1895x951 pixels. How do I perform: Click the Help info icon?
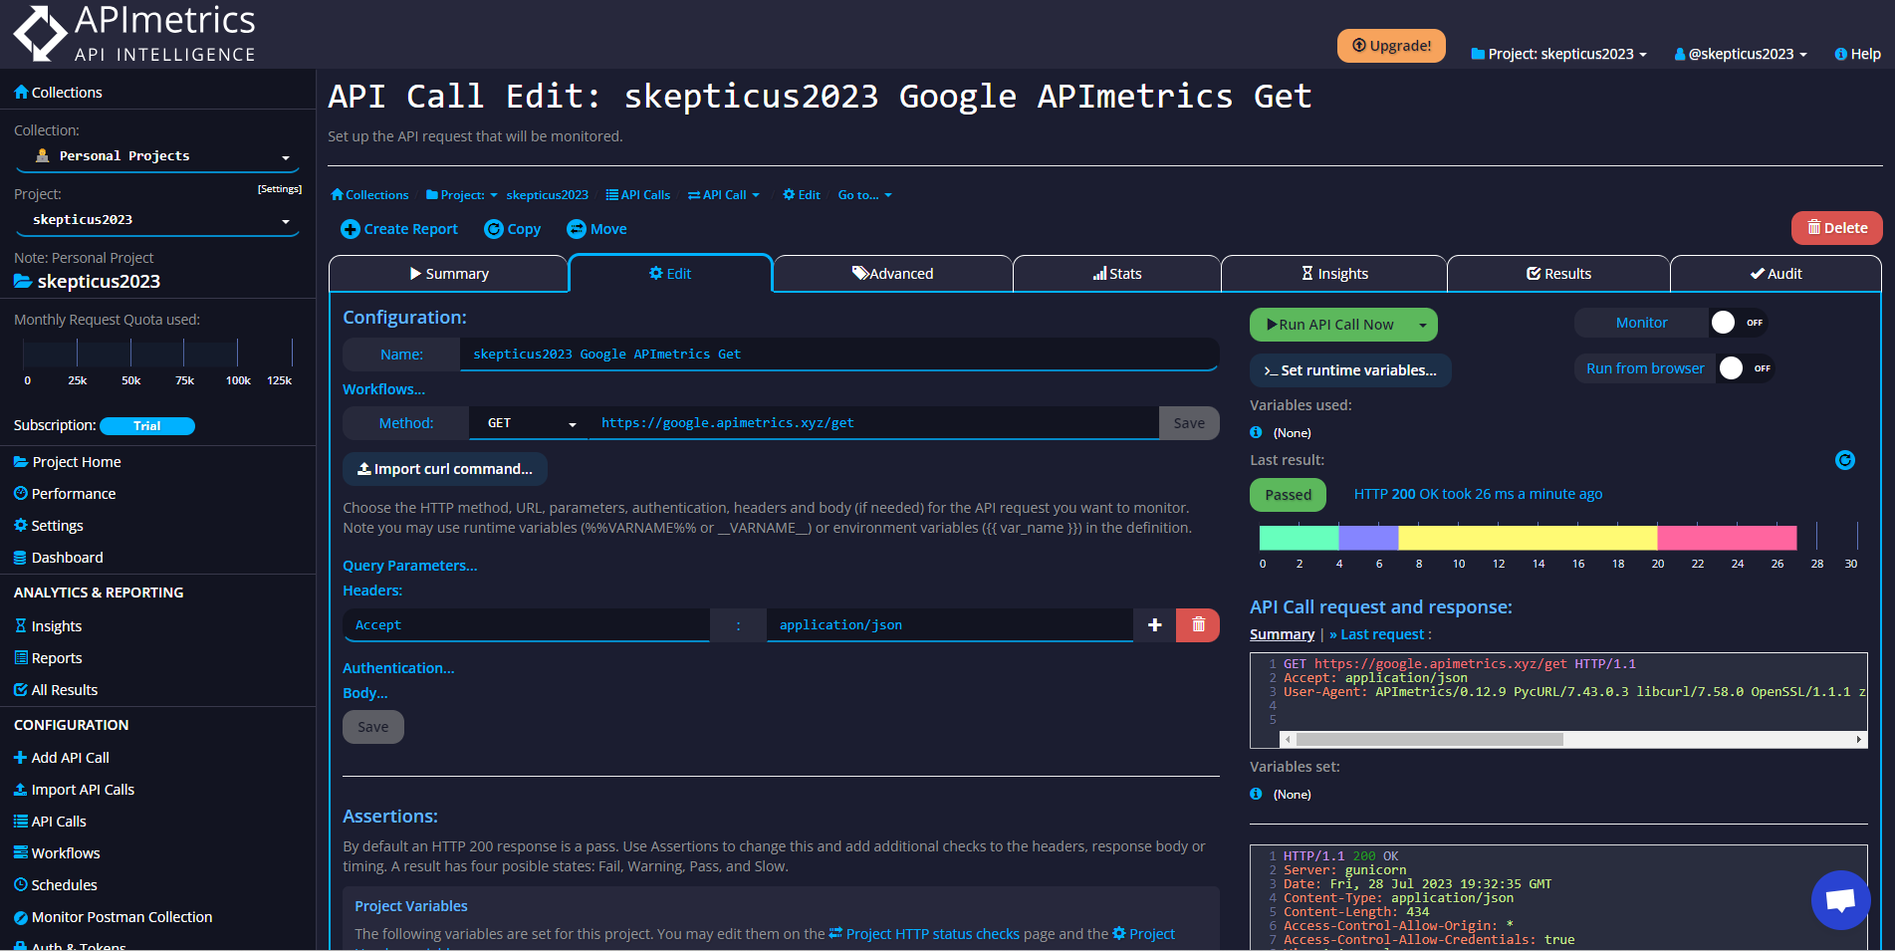(x=1840, y=54)
